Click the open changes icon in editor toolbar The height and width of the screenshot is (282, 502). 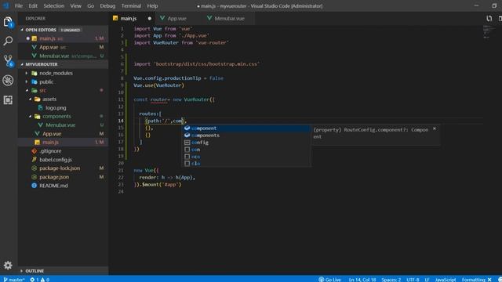click(489, 19)
